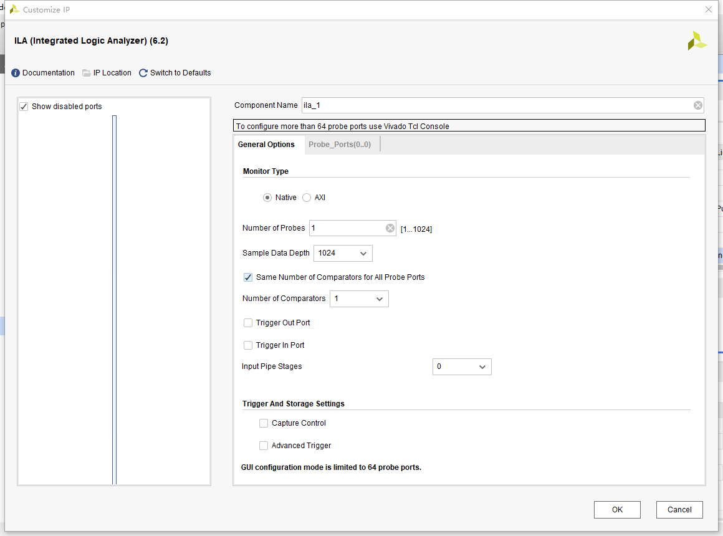723x536 pixels.
Task: Click the Monitor Type section heading
Action: click(266, 171)
